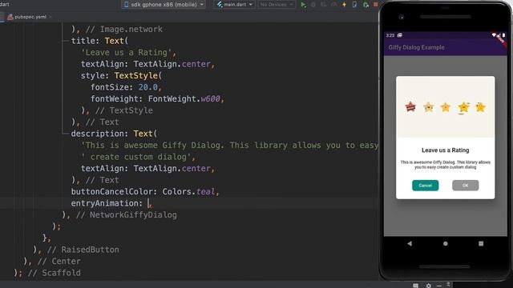Click the // RaisedButton closing comment
The height and width of the screenshot is (288, 513).
pyautogui.click(x=83, y=250)
